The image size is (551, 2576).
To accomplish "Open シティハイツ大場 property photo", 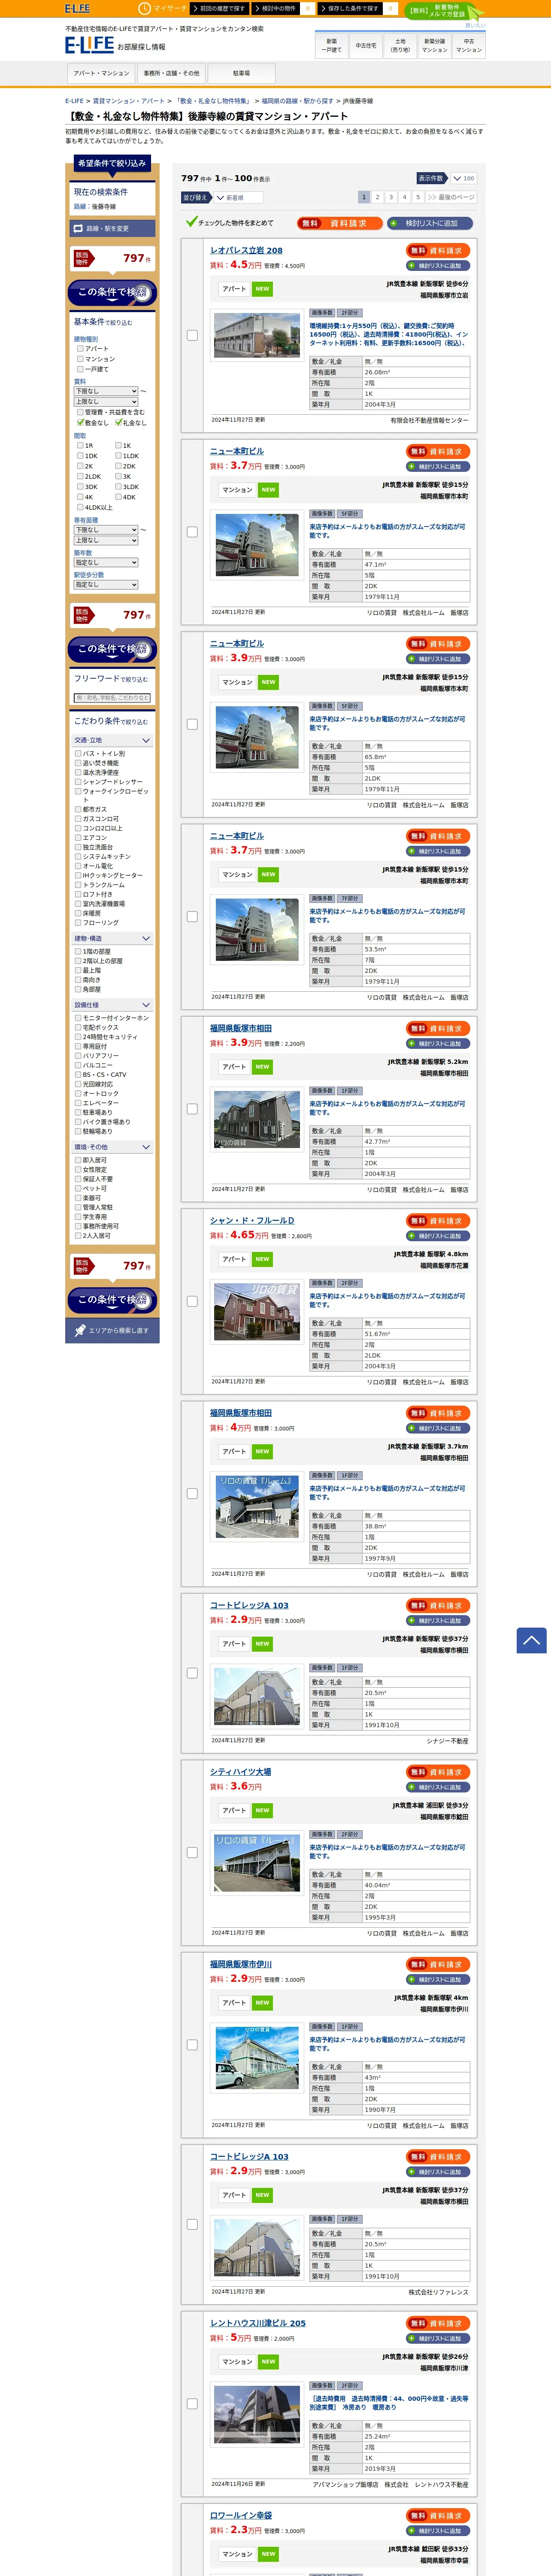I will coord(257,1862).
